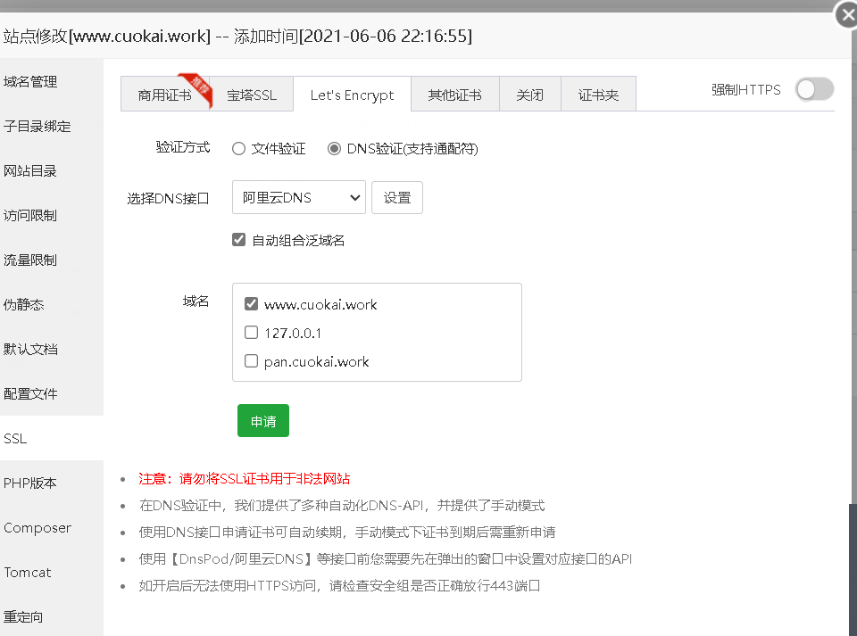Click the green 申请 button
857x636 pixels.
point(262,420)
